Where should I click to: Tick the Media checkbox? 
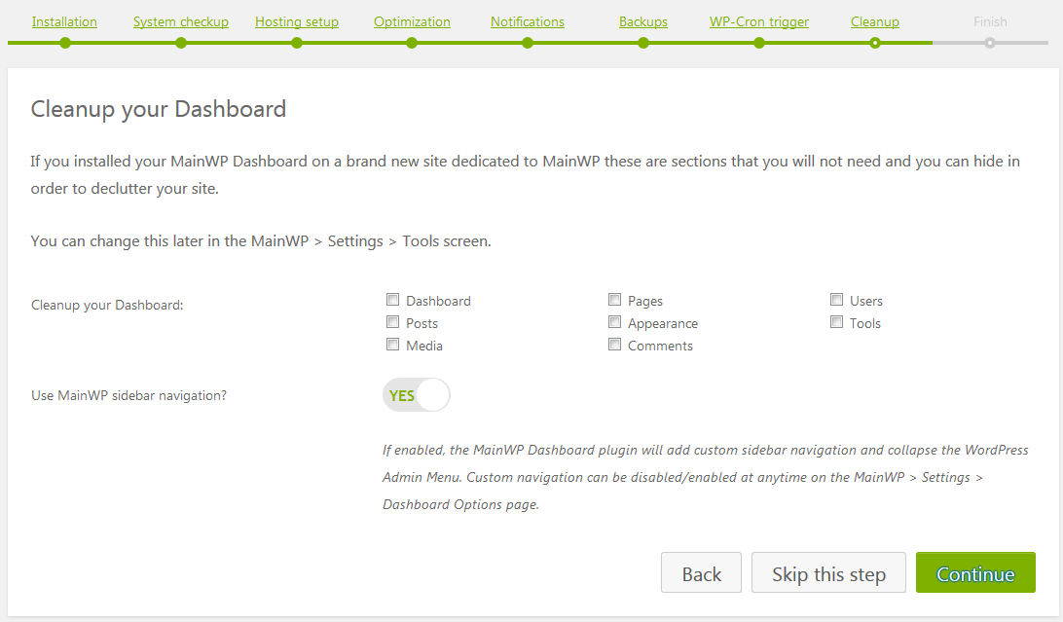point(393,345)
